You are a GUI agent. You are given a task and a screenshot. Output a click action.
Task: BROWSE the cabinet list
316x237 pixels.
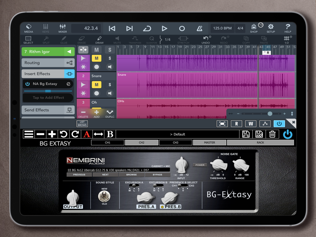pyautogui.click(x=131, y=175)
